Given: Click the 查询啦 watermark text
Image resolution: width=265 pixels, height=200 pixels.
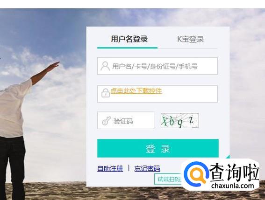Looking at the screenshot, I should click(x=235, y=172).
